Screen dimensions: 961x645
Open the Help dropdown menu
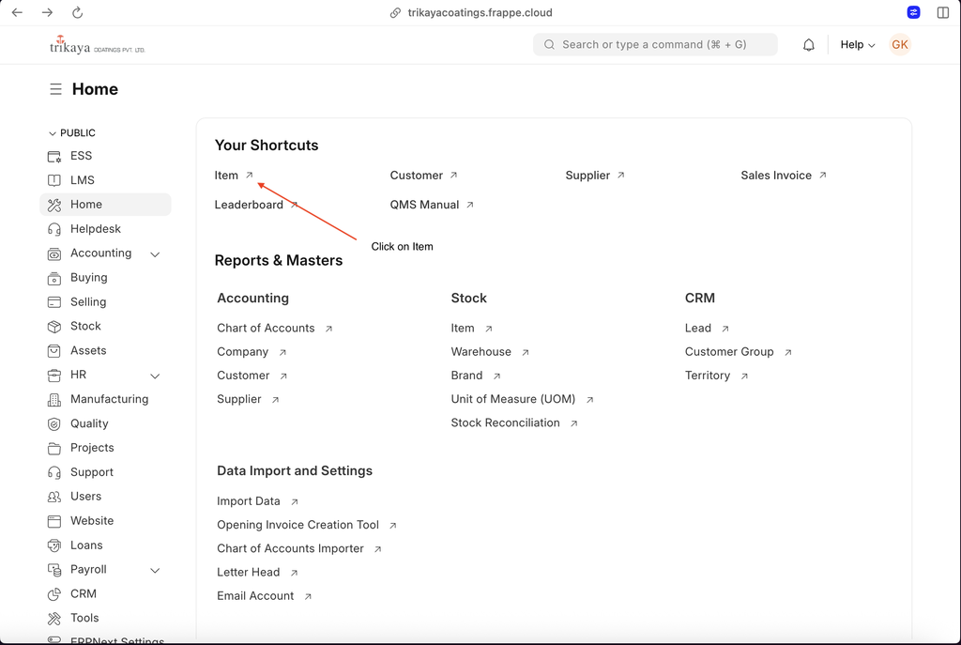coord(858,45)
